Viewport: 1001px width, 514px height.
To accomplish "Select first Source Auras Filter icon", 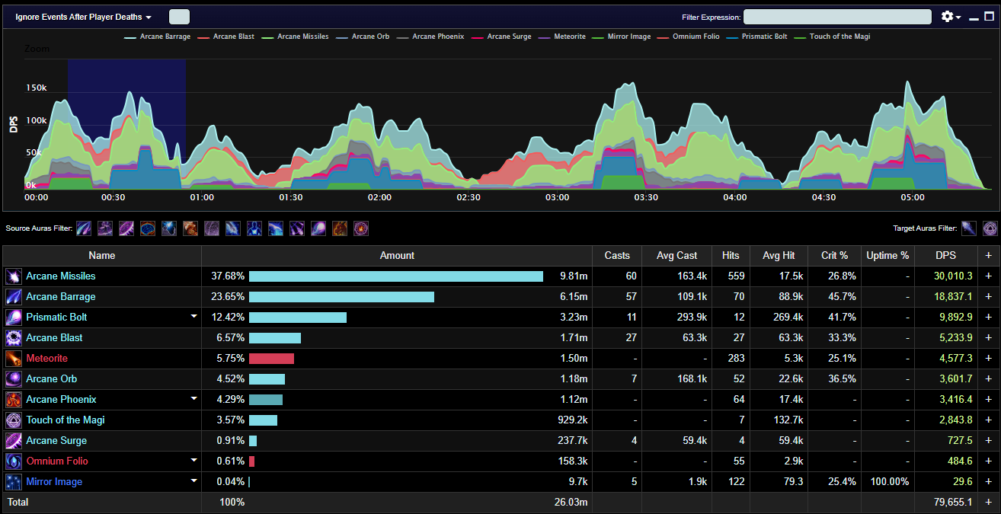I will [84, 228].
